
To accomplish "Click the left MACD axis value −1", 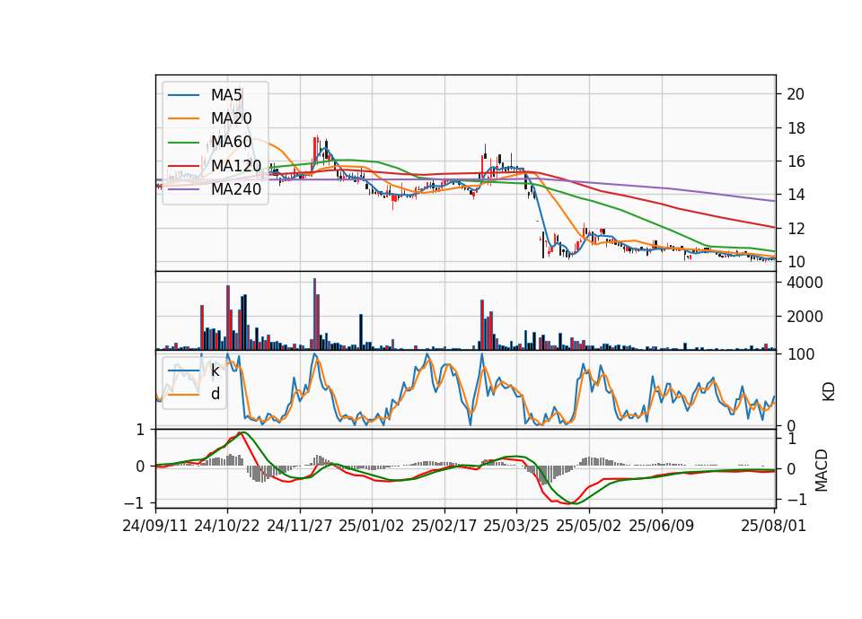I will click(x=133, y=503).
